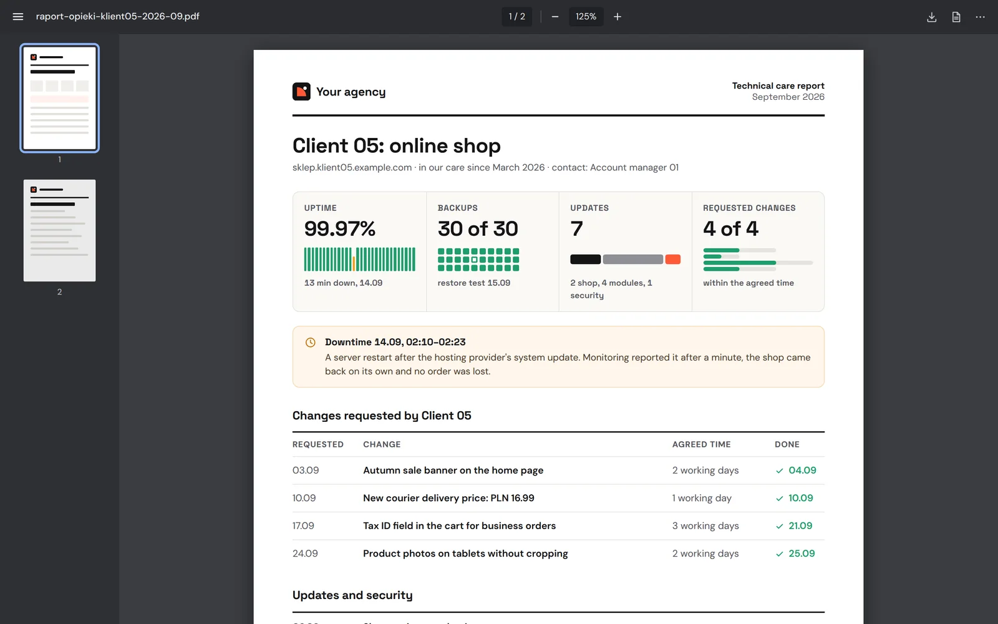Screen dimensions: 998x624
Task: Toggle the sidebar with the hamburger menu icon
Action: tap(18, 17)
